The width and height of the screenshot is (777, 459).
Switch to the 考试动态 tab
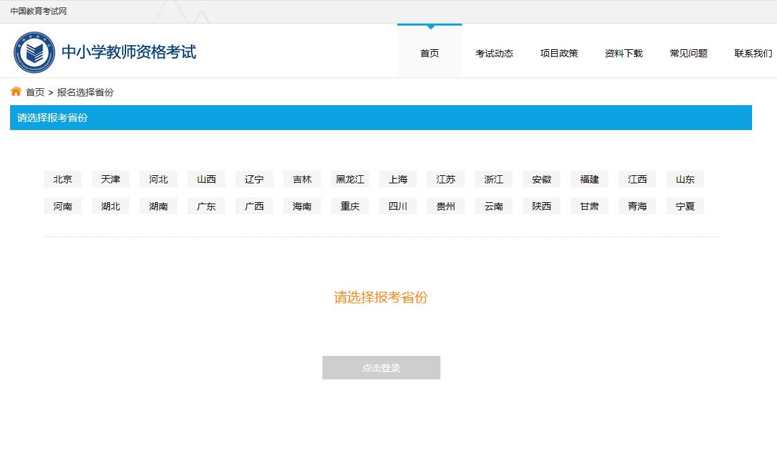point(494,53)
